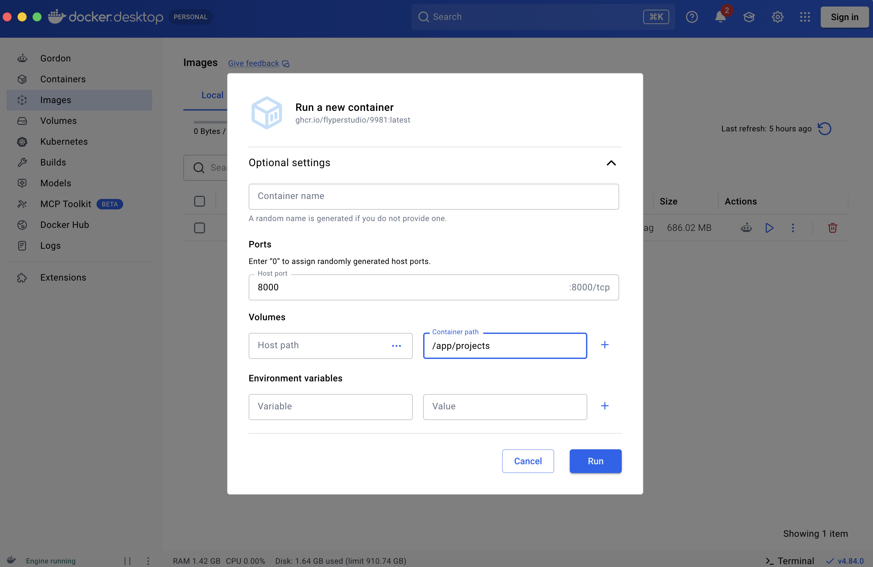Add another volume mapping

[x=605, y=345]
